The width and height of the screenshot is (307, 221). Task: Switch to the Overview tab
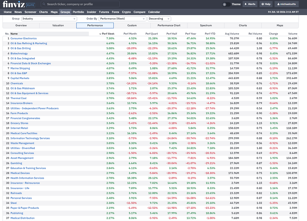pyautogui.click(x=21, y=25)
